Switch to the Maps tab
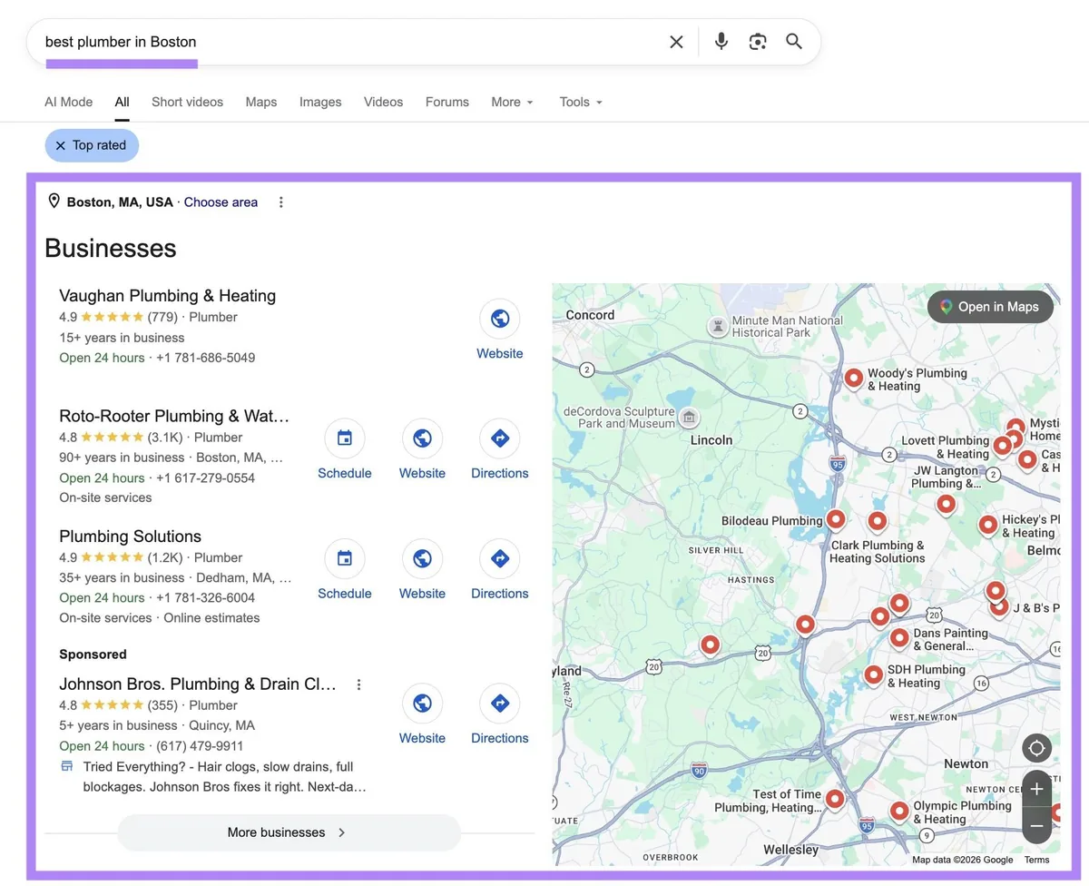This screenshot has height=886, width=1089. 261,102
